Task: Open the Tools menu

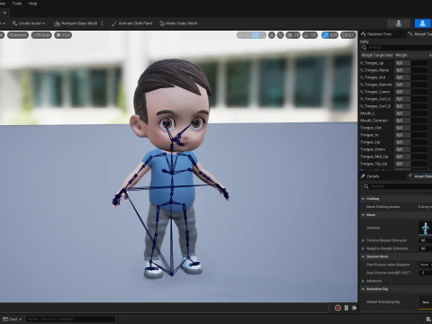Action: click(17, 4)
